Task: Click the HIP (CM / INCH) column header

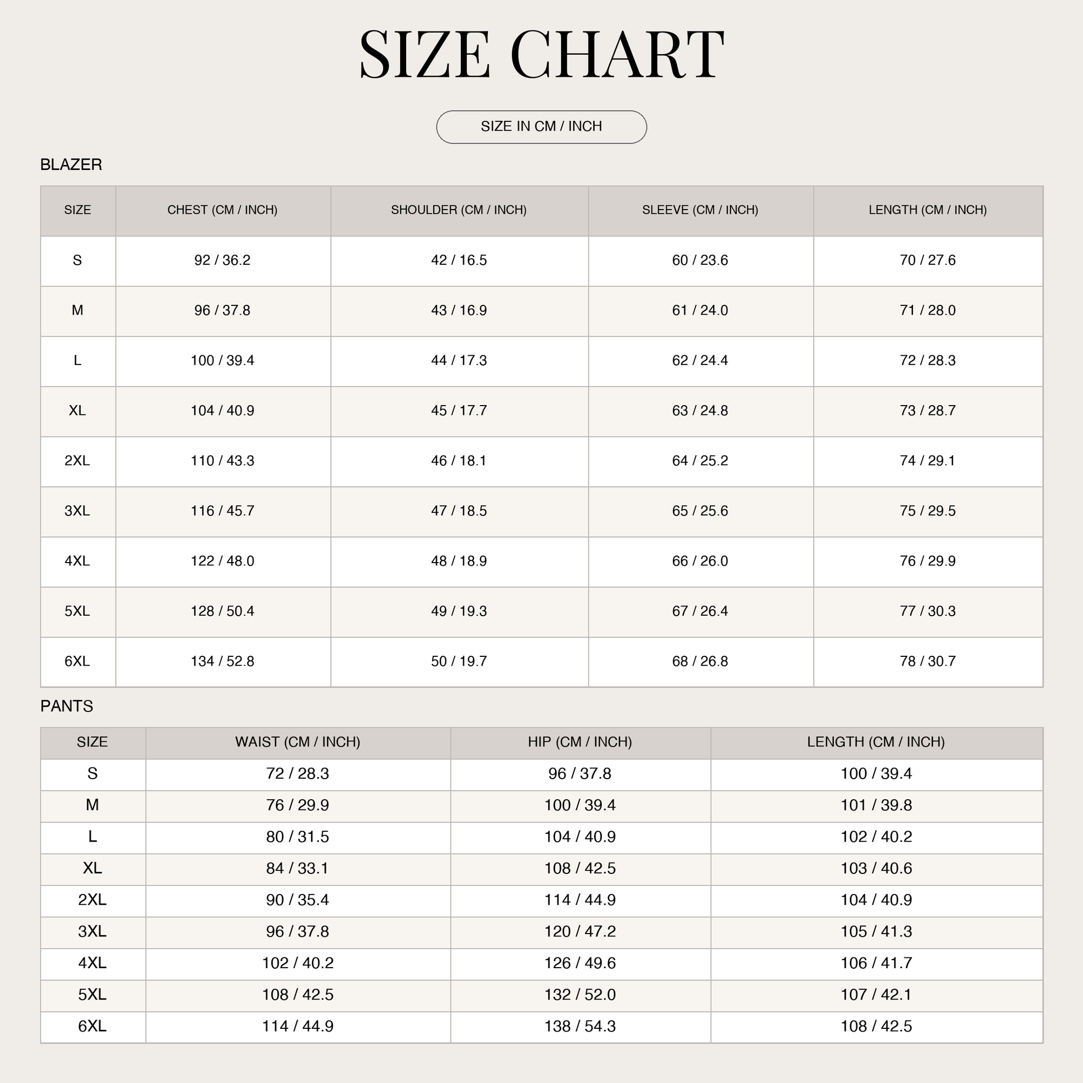Action: pyautogui.click(x=579, y=742)
